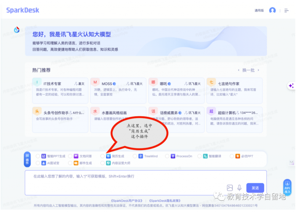
Task: Click the ProcessOn plugin icon
Action: [x=173, y=156]
